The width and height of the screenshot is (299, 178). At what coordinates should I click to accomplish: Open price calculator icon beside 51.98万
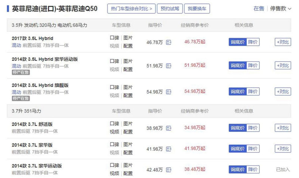pos(169,66)
